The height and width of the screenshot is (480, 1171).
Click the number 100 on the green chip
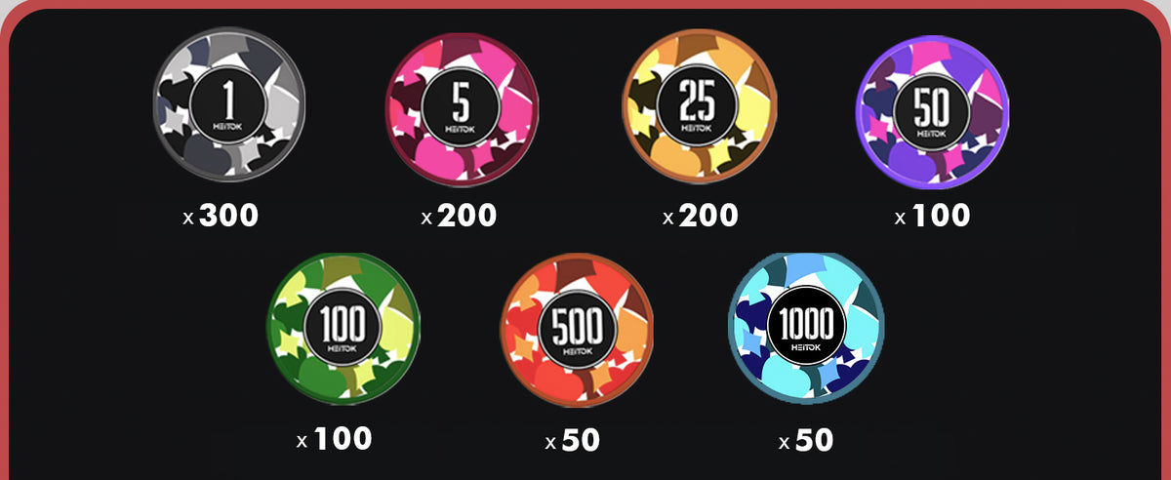click(x=343, y=323)
